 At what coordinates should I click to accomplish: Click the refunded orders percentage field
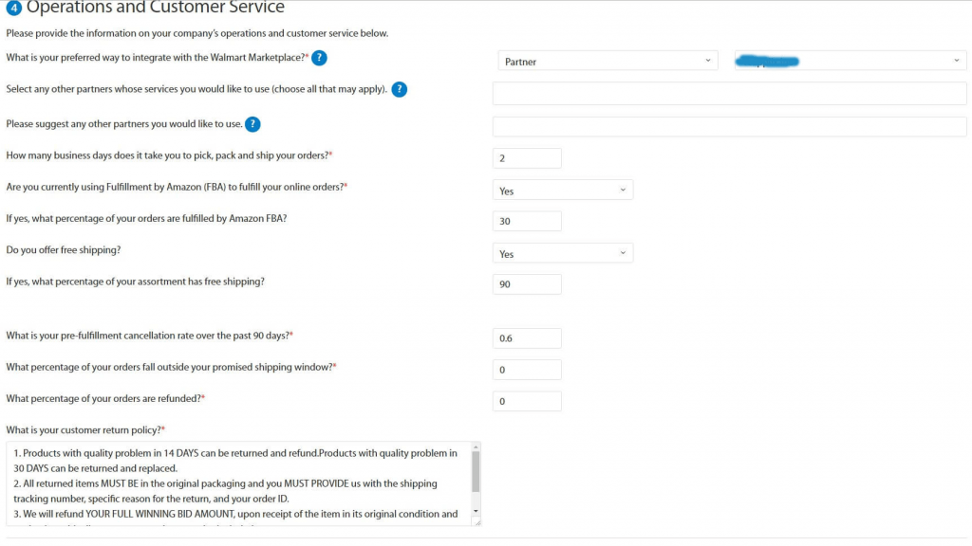point(527,401)
